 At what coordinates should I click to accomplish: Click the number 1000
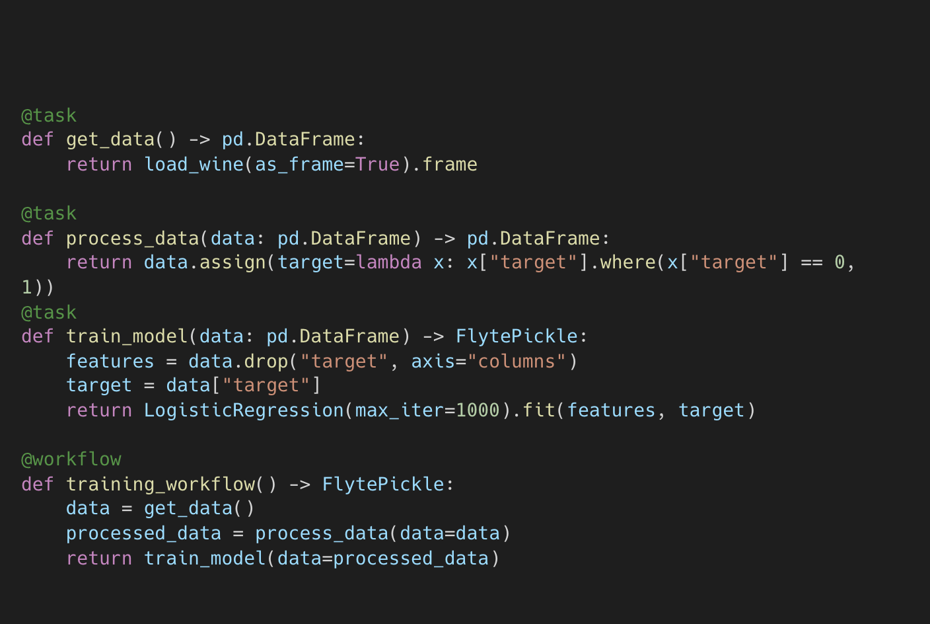pyautogui.click(x=477, y=410)
